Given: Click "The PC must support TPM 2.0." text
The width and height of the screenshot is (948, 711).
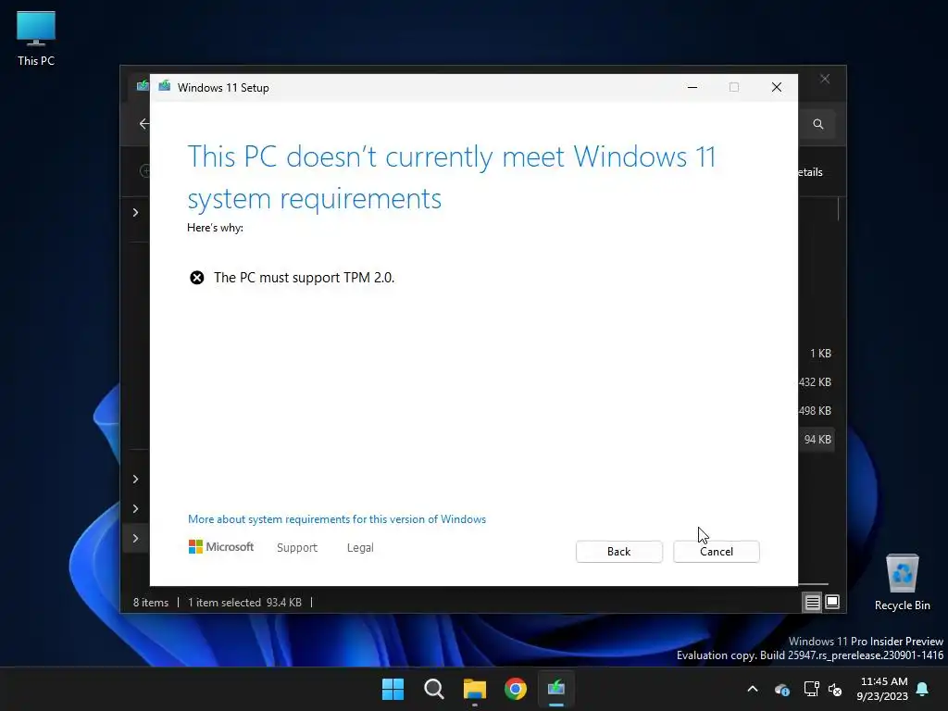Looking at the screenshot, I should (304, 278).
